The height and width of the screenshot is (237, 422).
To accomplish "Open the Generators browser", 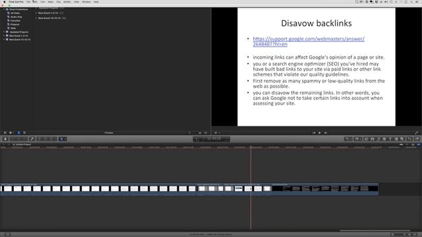I will point(396,139).
